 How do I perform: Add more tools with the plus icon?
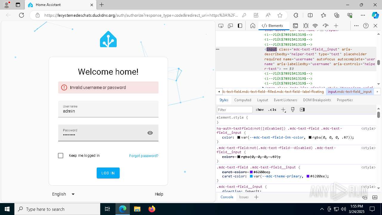pyautogui.click(x=336, y=26)
